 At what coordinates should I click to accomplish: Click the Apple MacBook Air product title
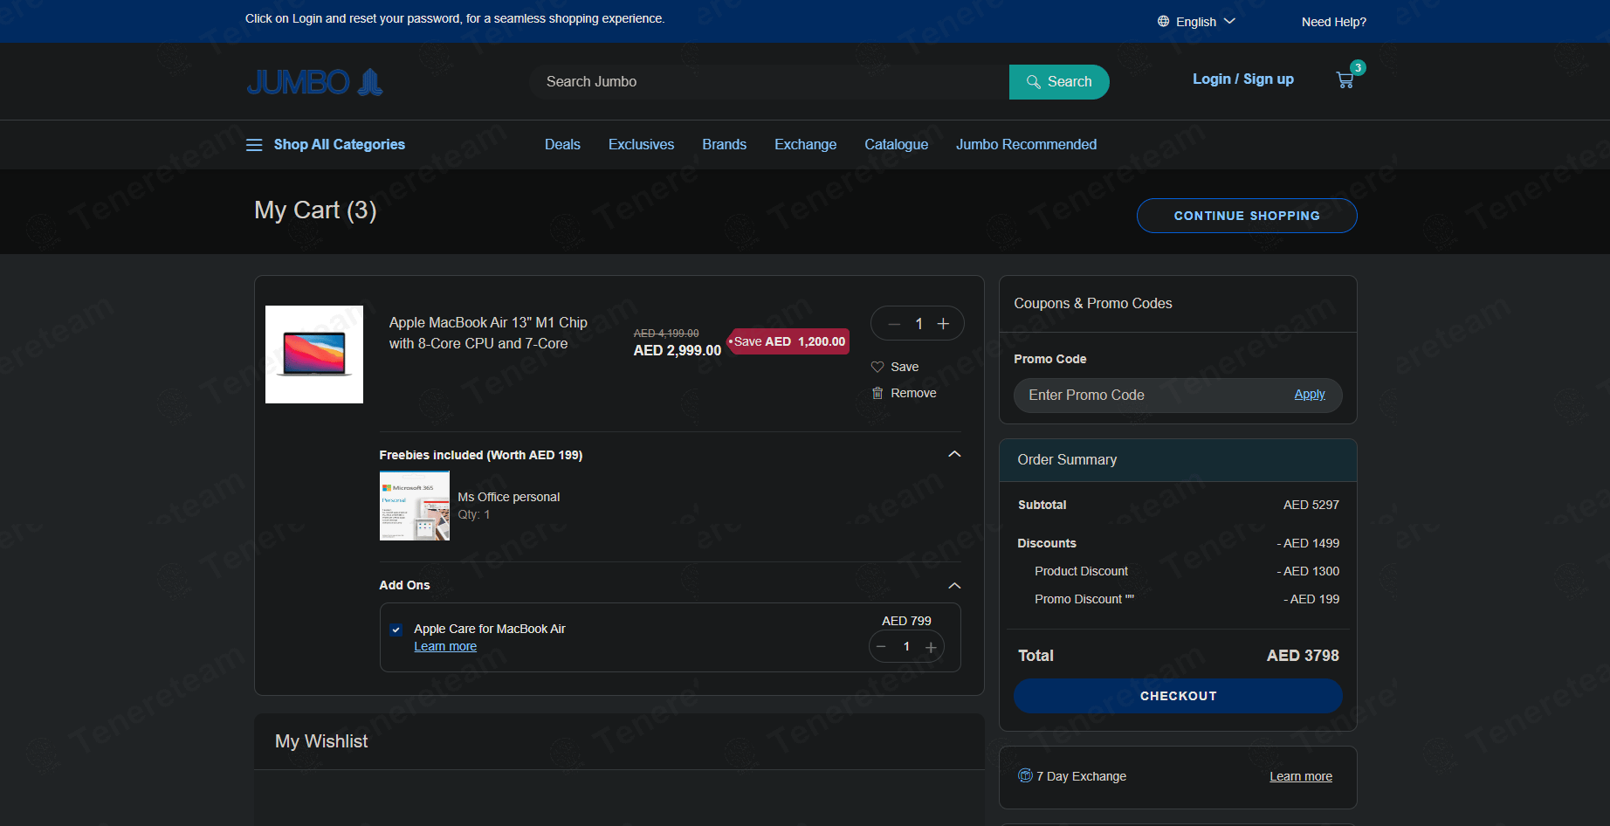coord(488,334)
